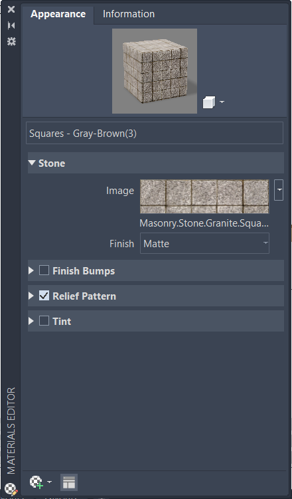Uncheck the Relief Pattern checkbox
This screenshot has height=499, width=292.
[44, 296]
